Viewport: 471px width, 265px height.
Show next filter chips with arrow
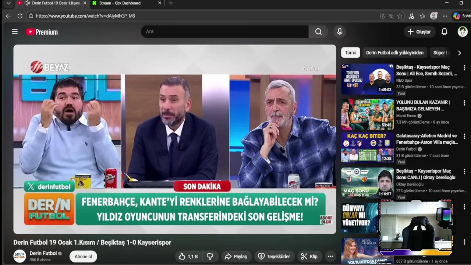pos(459,53)
